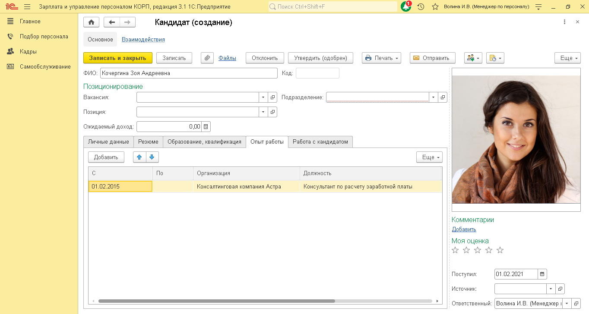
Task: Open the history clock icon
Action: point(421,7)
